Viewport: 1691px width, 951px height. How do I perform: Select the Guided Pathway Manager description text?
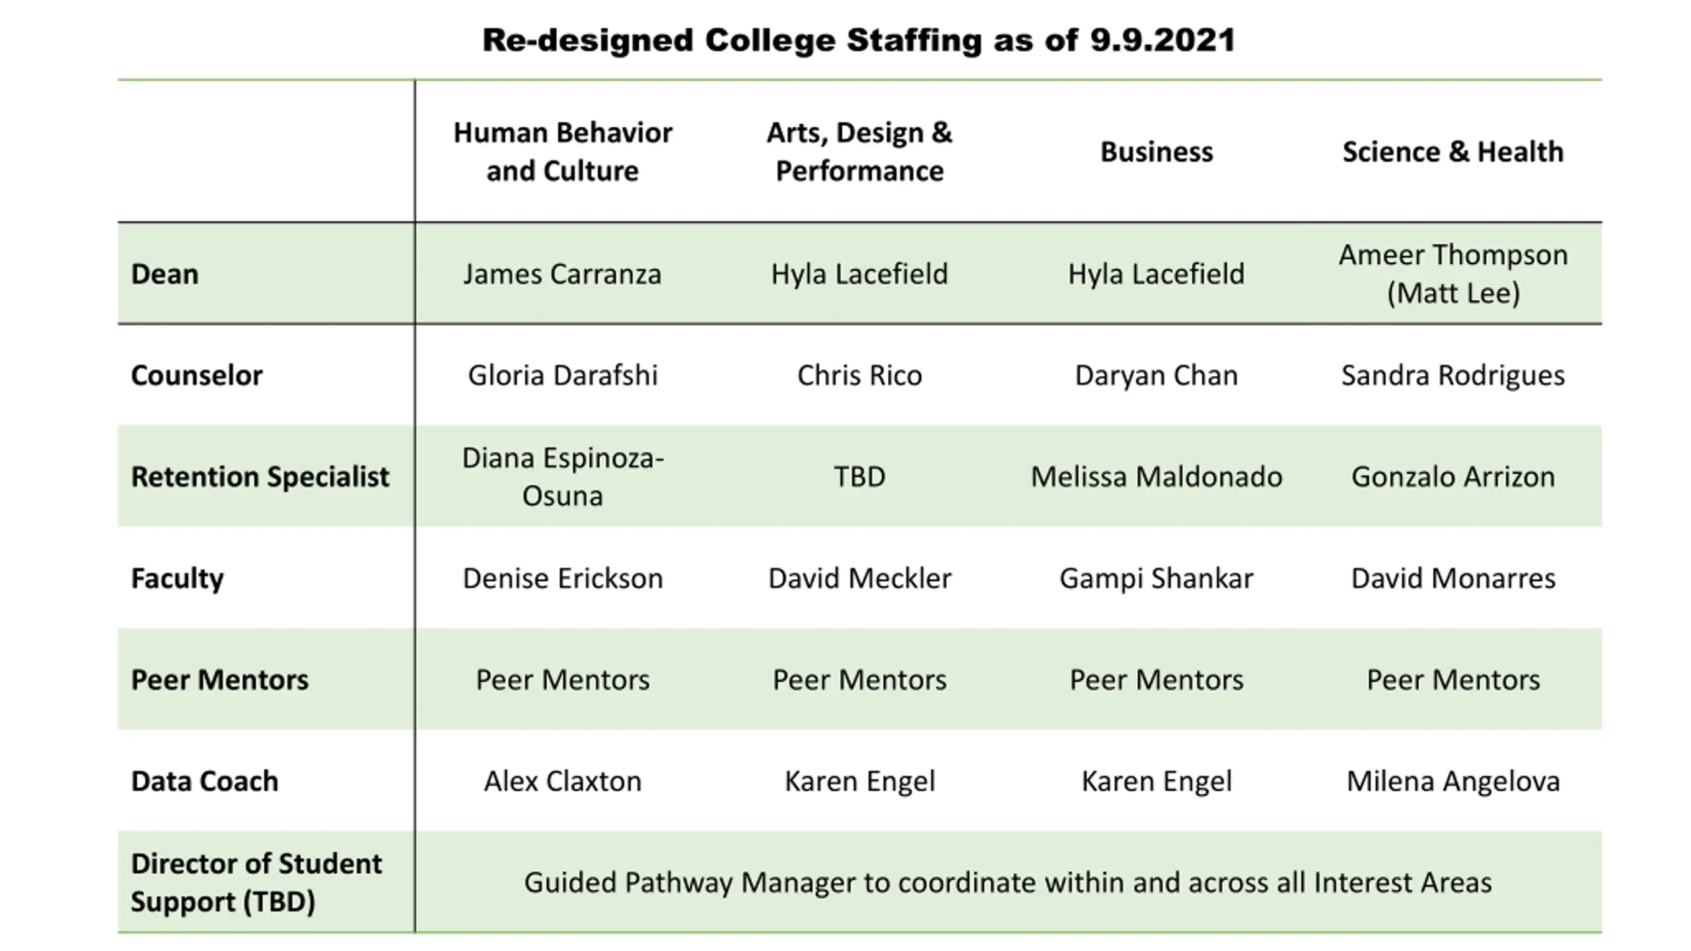click(x=1007, y=882)
